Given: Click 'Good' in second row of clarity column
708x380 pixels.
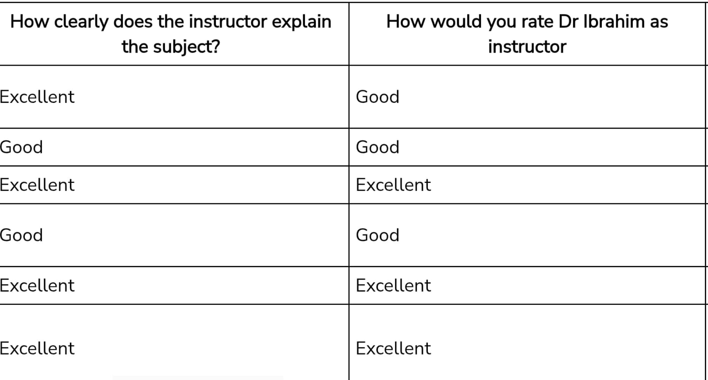Looking at the screenshot, I should pos(22,147).
